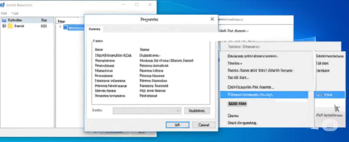Click the dialog's button right of the blue-outlined one
This screenshot has height=142, width=349.
click(x=204, y=125)
